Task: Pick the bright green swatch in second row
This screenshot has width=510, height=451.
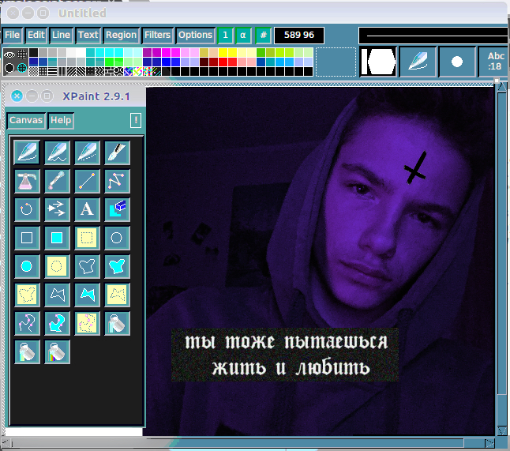Action: [x=110, y=62]
